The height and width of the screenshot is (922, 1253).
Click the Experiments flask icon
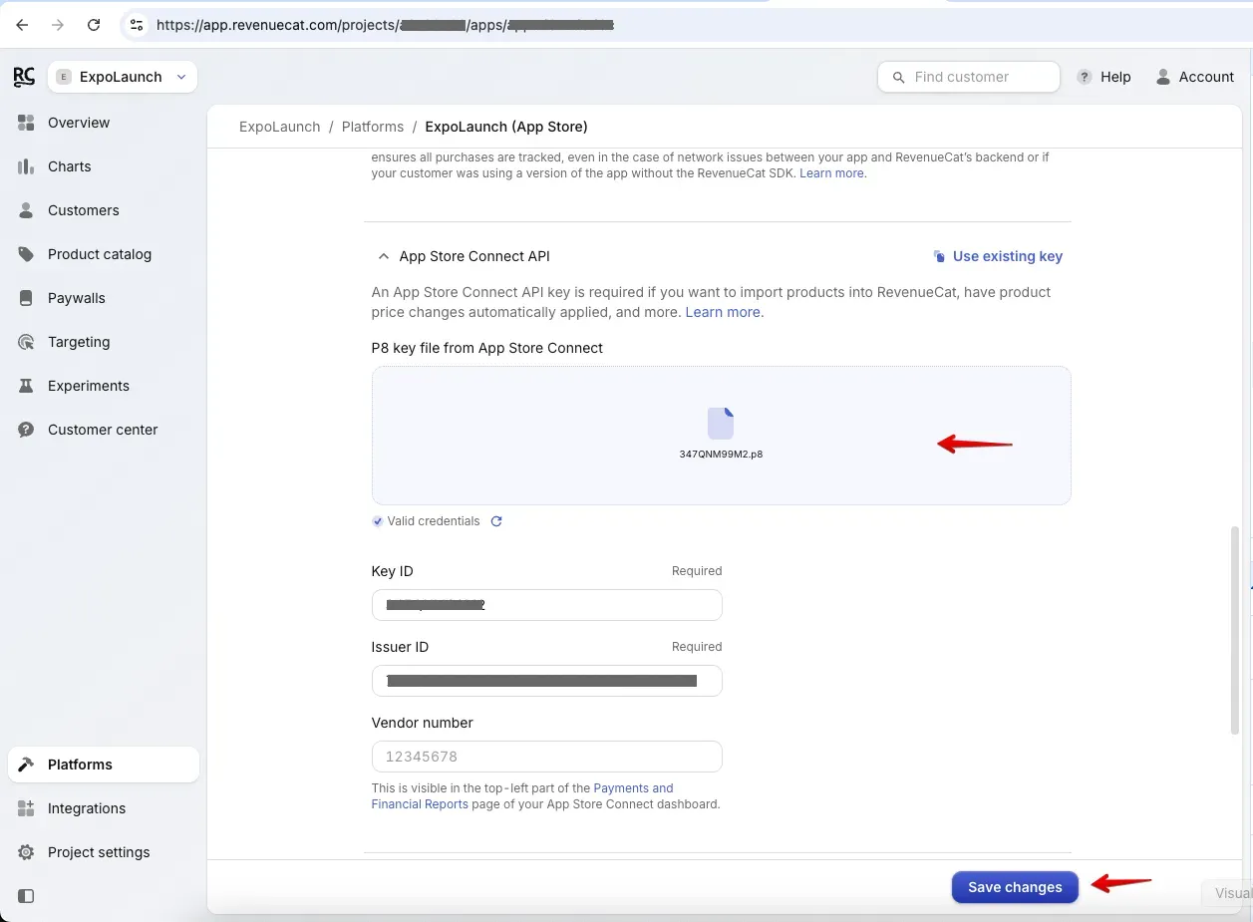(x=27, y=386)
